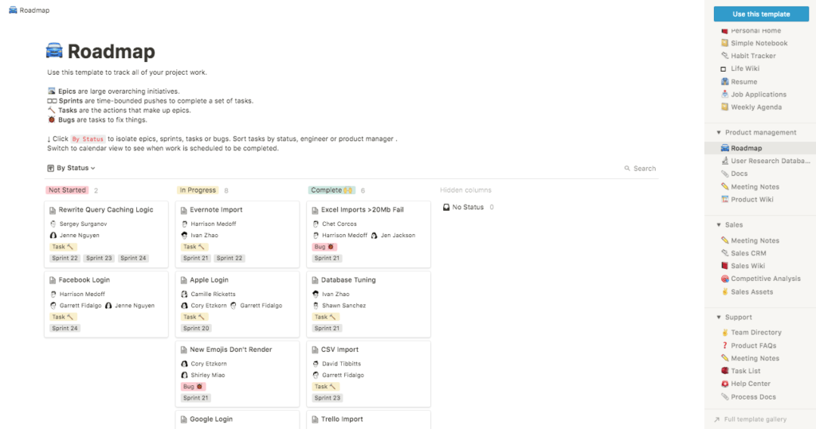Click Sprint 24 tag on Facebook Login card
The width and height of the screenshot is (816, 429).
[65, 329]
